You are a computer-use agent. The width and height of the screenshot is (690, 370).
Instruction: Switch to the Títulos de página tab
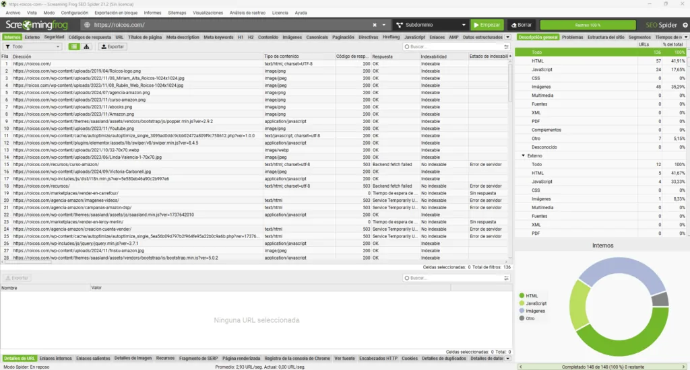pos(145,38)
